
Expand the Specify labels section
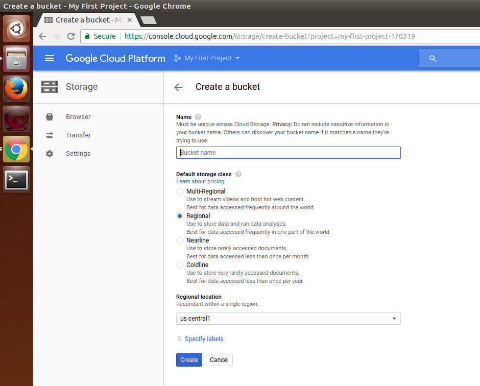pos(201,339)
